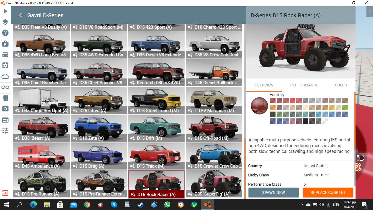Select the D35 V8 Crew Cab Dually truck
The width and height of the screenshot is (373, 210).
coord(214,45)
